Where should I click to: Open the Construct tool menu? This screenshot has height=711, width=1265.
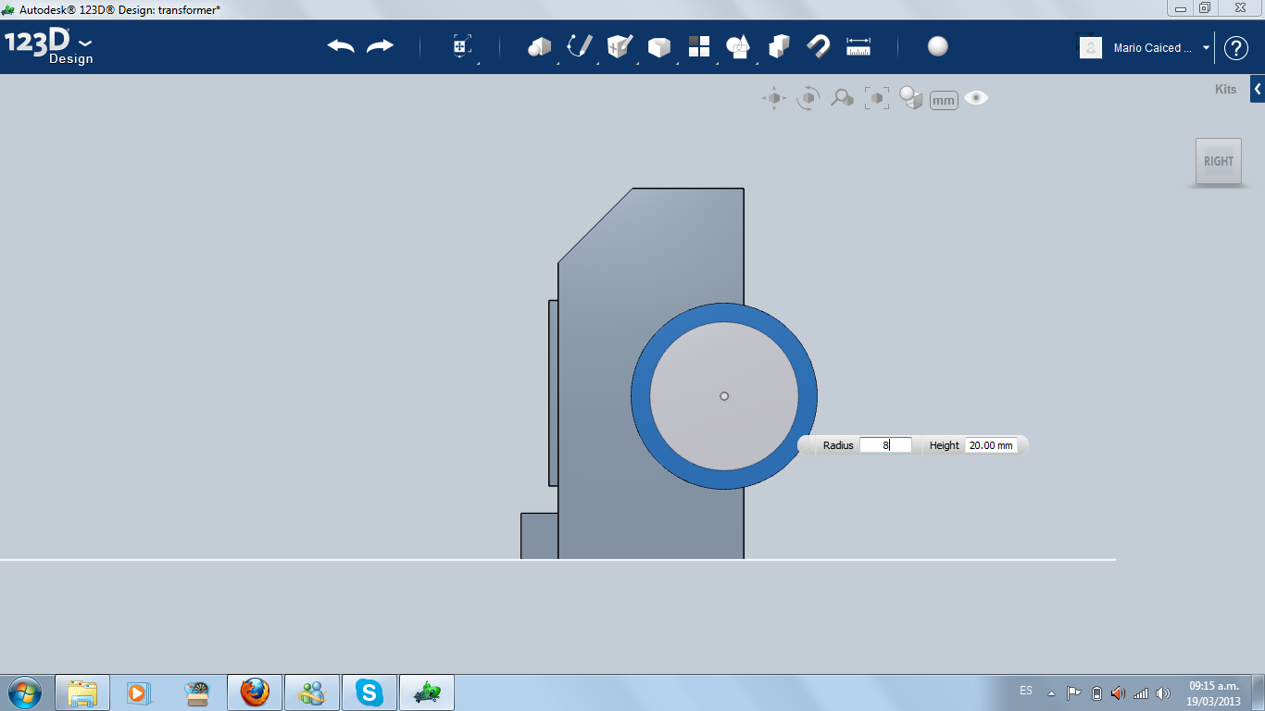pyautogui.click(x=620, y=46)
